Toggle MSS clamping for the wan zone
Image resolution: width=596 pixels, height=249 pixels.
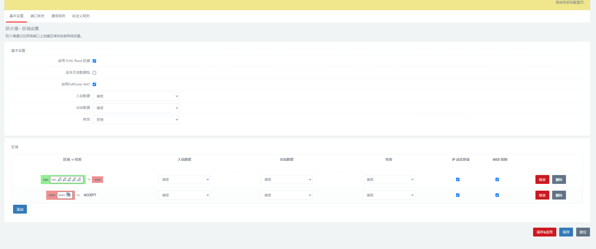tap(497, 195)
